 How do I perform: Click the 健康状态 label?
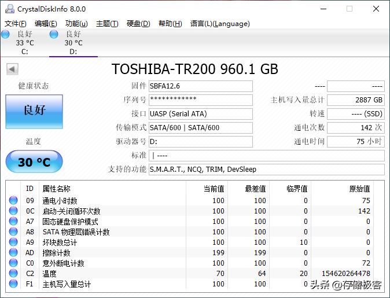[x=34, y=86]
